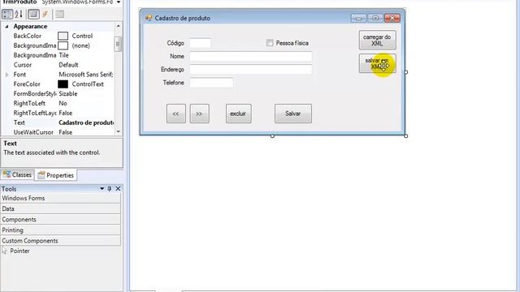Select the FormBorderStyle value 'Sizable'
520x292 pixels.
pyautogui.click(x=68, y=94)
